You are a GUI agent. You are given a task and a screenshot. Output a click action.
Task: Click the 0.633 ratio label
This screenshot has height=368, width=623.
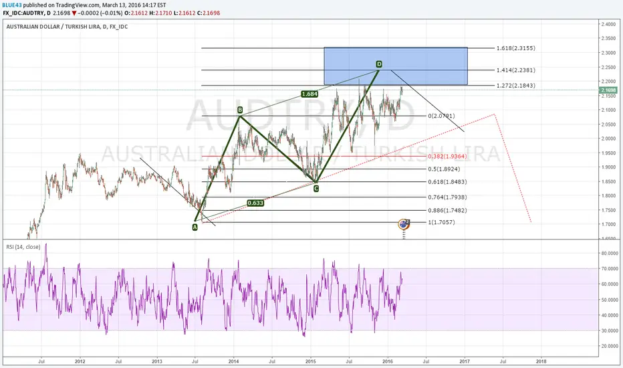click(255, 203)
